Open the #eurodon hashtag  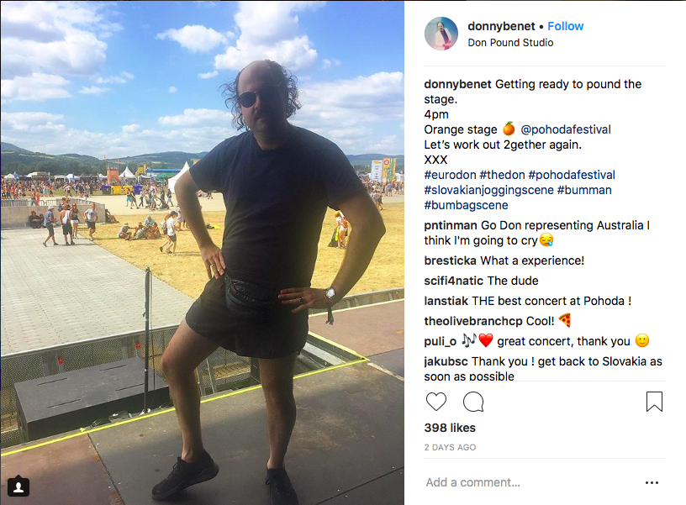[450, 175]
